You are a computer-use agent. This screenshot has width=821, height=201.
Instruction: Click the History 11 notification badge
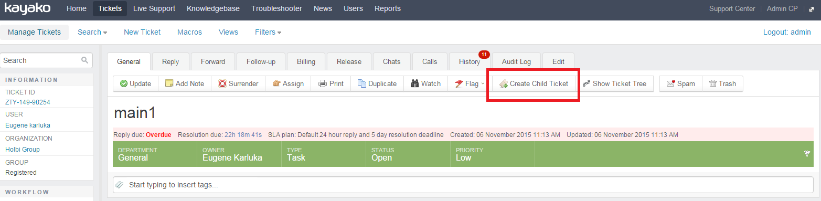484,54
